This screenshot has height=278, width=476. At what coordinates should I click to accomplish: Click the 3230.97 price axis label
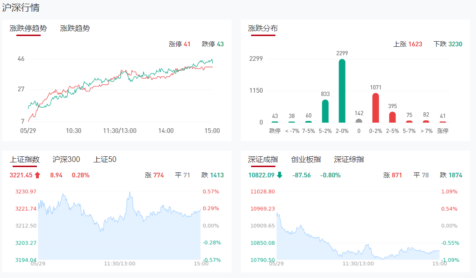26,191
